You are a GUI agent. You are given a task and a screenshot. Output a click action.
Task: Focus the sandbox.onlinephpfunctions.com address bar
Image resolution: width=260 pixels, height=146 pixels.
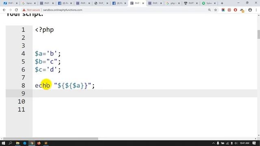tap(63, 10)
